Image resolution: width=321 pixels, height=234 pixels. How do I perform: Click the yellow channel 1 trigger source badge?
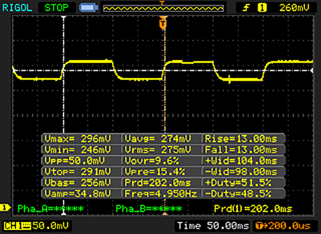(262, 8)
